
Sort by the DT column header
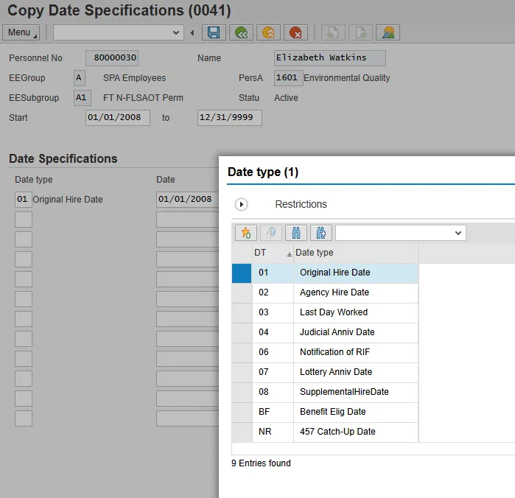(x=261, y=253)
